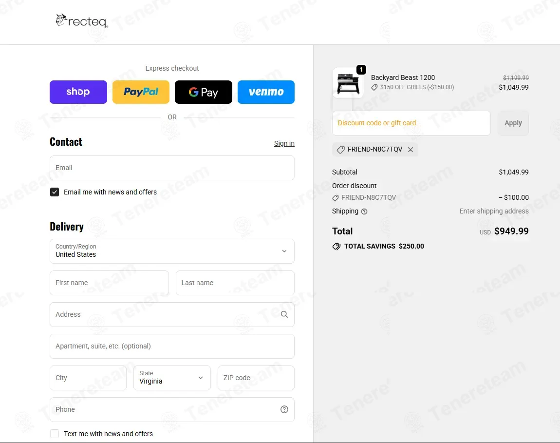The height and width of the screenshot is (443, 560).
Task: Focus the Email input field
Action: pos(172,168)
